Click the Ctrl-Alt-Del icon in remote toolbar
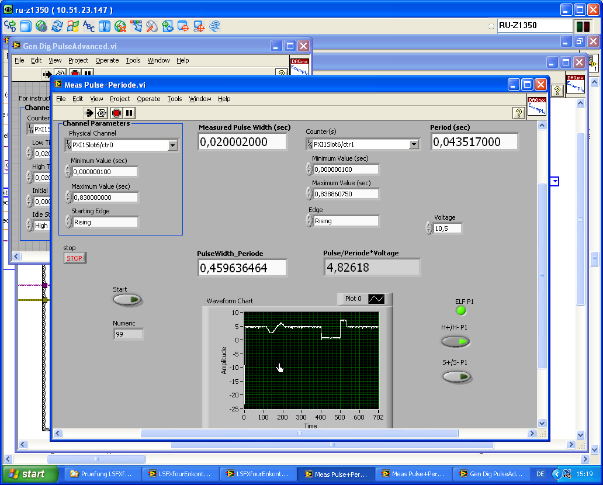Viewport: 603px width, 485px height. (x=11, y=26)
